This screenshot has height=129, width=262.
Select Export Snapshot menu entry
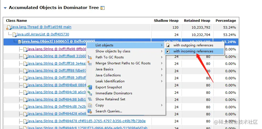125,87
